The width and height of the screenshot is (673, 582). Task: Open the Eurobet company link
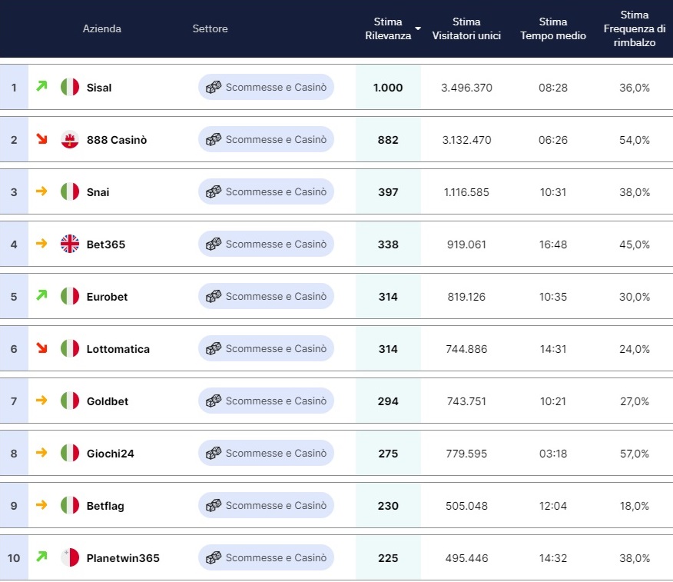tap(107, 297)
